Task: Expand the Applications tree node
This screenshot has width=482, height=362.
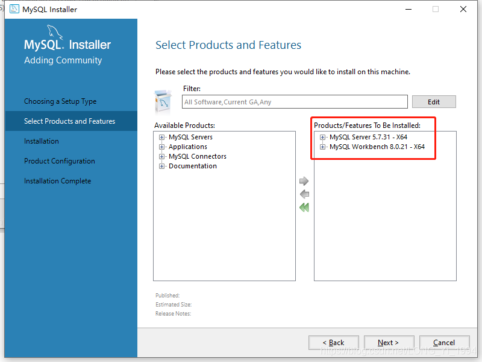Action: pos(161,147)
